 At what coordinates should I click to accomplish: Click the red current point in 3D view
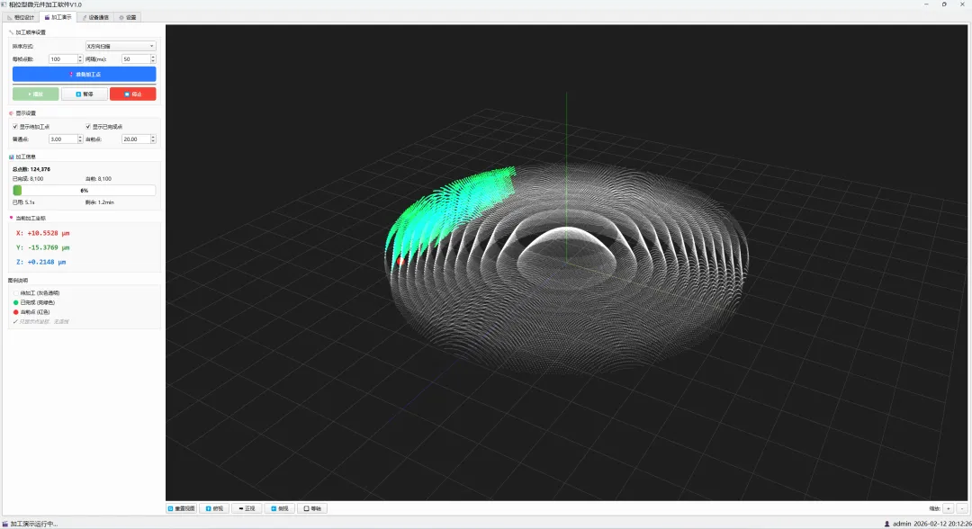tap(400, 262)
